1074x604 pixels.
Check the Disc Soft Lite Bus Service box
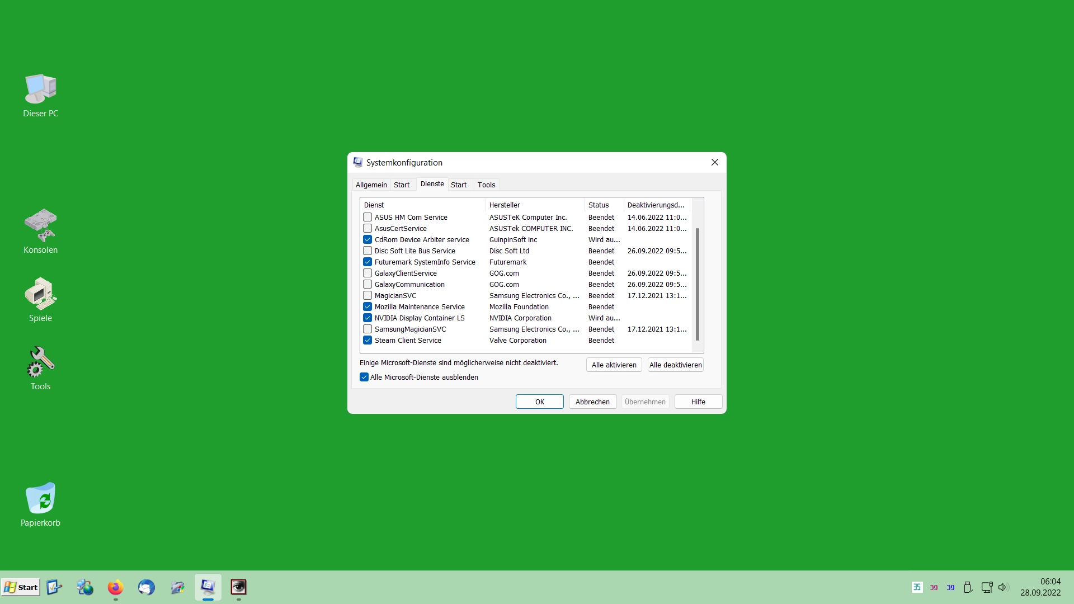click(368, 251)
